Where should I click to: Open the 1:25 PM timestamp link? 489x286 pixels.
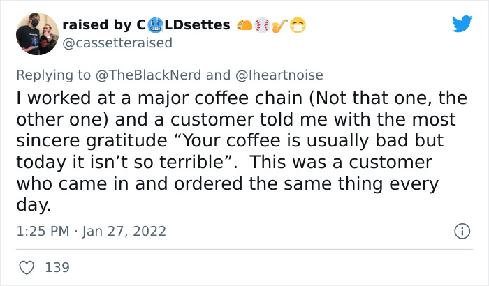[43, 231]
